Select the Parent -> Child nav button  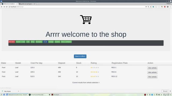coord(20,42)
